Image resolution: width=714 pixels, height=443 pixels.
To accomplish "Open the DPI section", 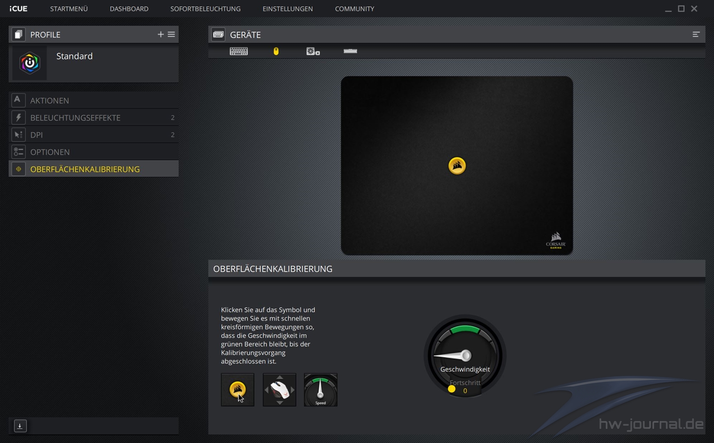I will coord(94,135).
